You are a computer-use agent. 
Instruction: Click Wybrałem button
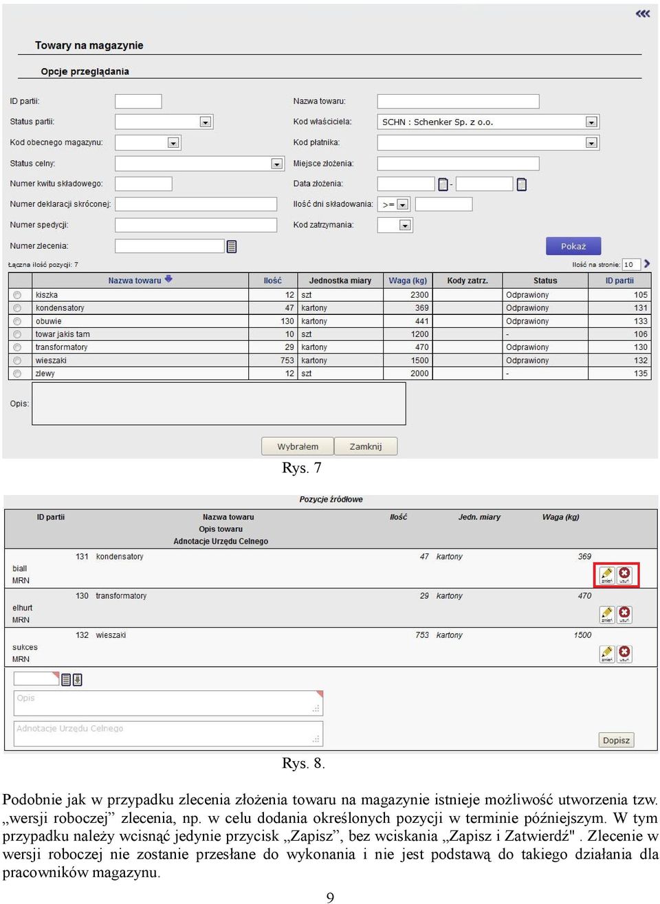pyautogui.click(x=298, y=446)
